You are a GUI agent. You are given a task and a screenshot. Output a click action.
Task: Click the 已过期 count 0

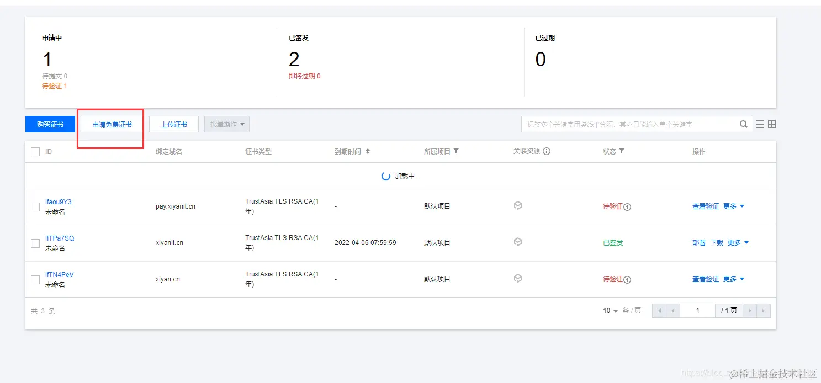point(541,59)
